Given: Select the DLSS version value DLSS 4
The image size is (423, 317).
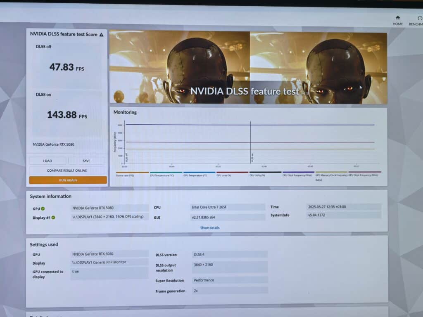Looking at the screenshot, I should pyautogui.click(x=230, y=254).
